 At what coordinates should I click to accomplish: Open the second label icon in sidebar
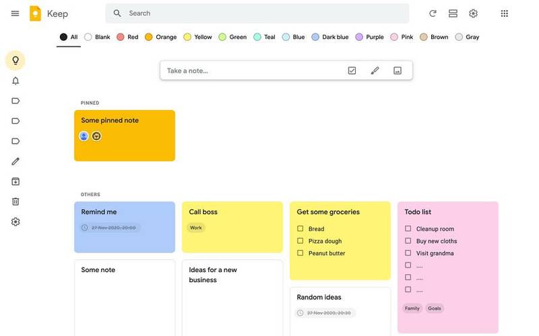(x=15, y=121)
